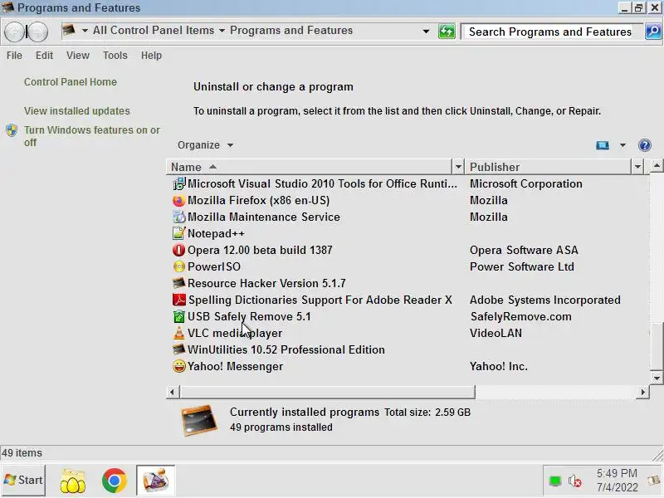Image resolution: width=664 pixels, height=498 pixels.
Task: Sort by the Publisher column header
Action: coord(549,167)
